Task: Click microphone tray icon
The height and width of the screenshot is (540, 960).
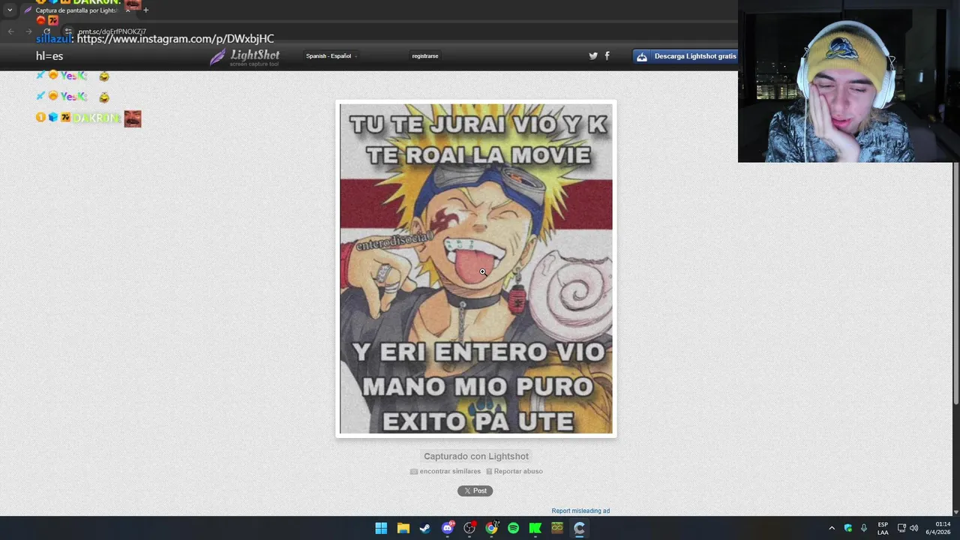Action: pos(864,528)
